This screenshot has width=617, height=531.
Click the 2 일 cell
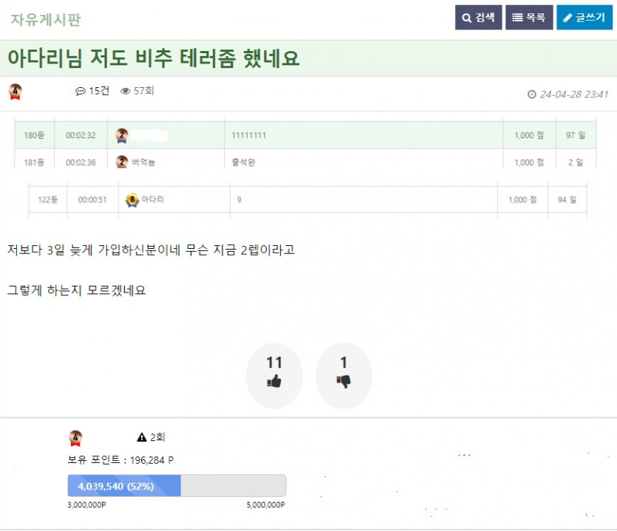pyautogui.click(x=576, y=162)
